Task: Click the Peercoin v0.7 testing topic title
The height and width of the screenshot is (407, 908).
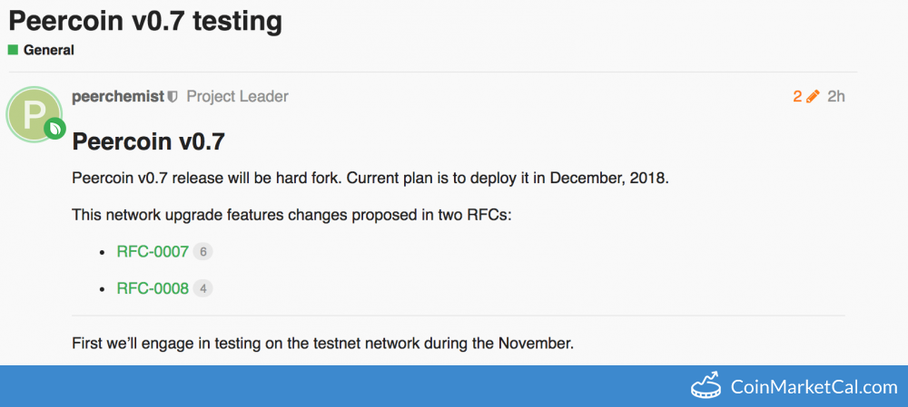Action: pos(145,19)
